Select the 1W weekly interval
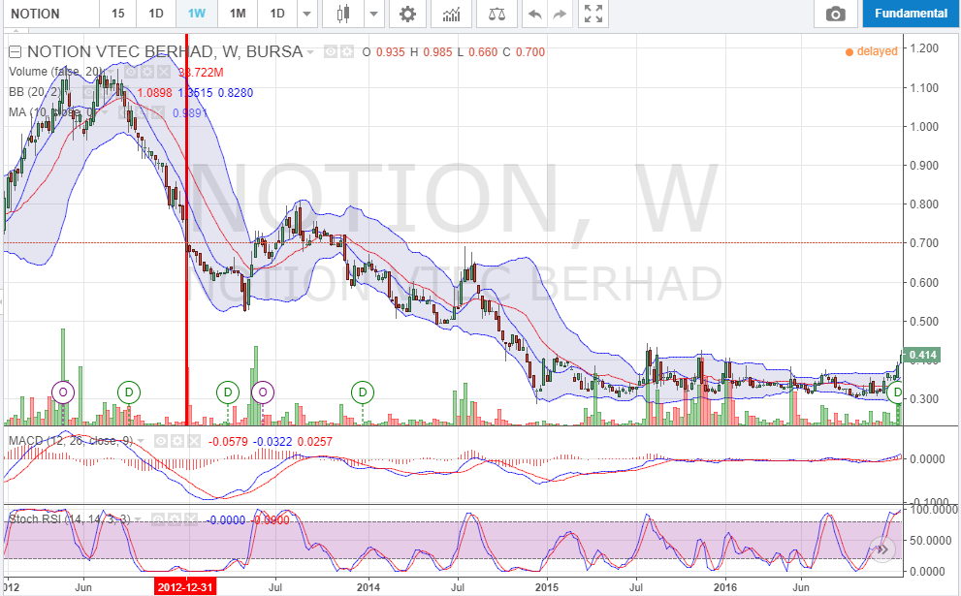This screenshot has width=961, height=596. [x=197, y=14]
